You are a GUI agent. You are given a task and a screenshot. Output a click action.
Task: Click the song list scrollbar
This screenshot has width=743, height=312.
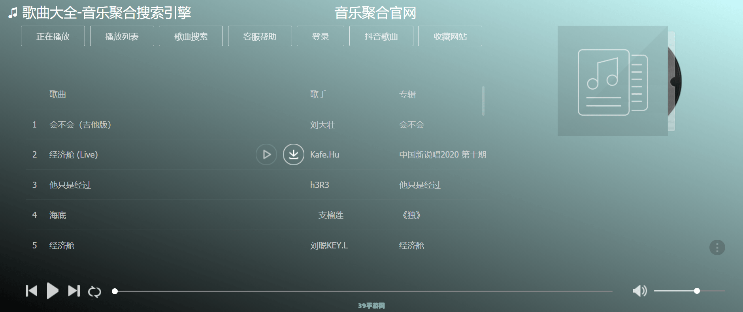483,101
